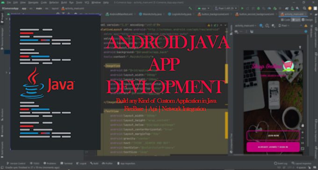Click the green Debug app bug icon

pos(258,8)
